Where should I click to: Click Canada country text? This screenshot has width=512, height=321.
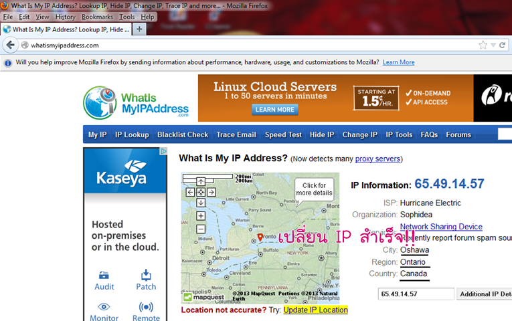pyautogui.click(x=414, y=274)
